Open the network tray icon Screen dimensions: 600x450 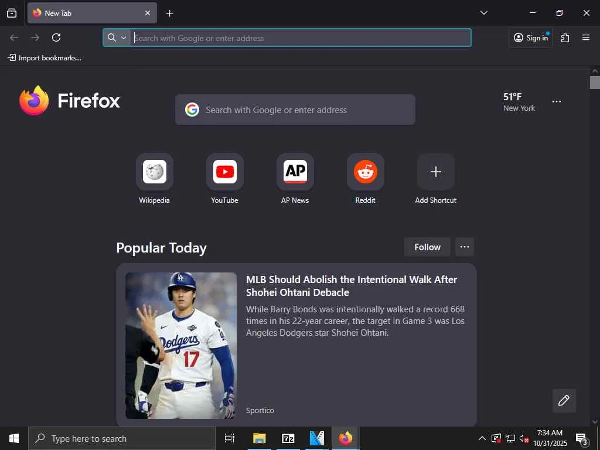tap(510, 439)
